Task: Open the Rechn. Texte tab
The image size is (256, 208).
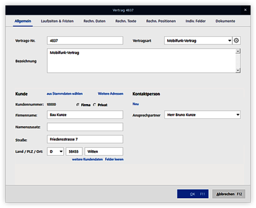Action: [126, 21]
